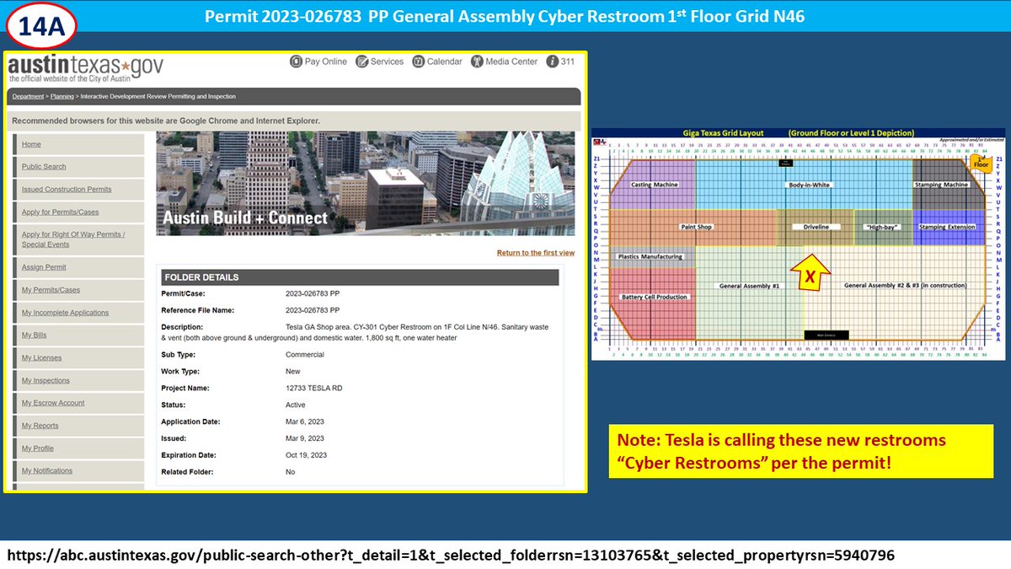Click the Austin Build + Connect banner
Screen dimensions: 1011x569
click(x=366, y=184)
